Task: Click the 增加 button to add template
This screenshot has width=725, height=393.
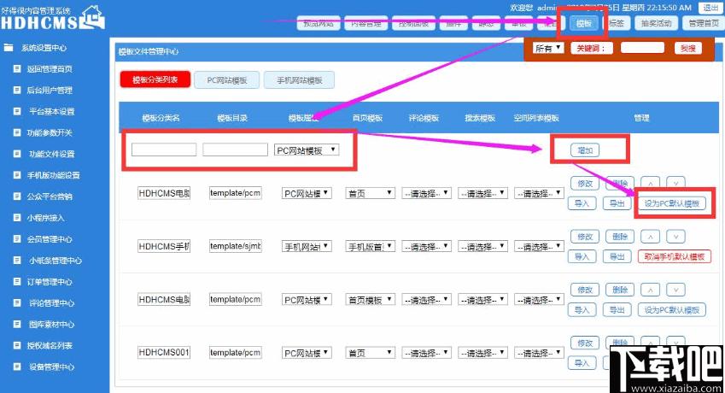Action: (x=585, y=150)
